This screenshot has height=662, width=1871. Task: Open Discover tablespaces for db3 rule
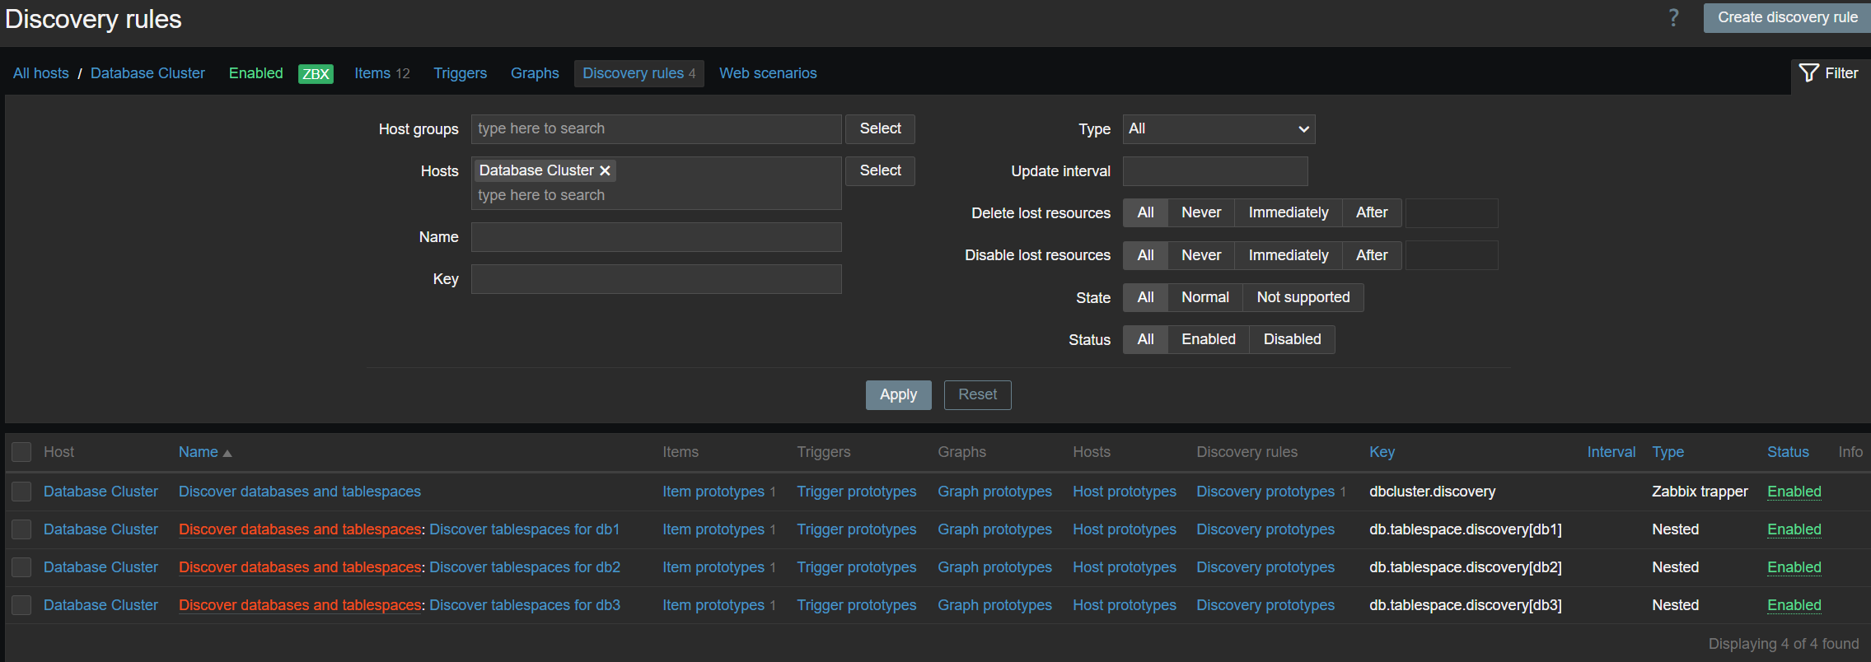[525, 605]
